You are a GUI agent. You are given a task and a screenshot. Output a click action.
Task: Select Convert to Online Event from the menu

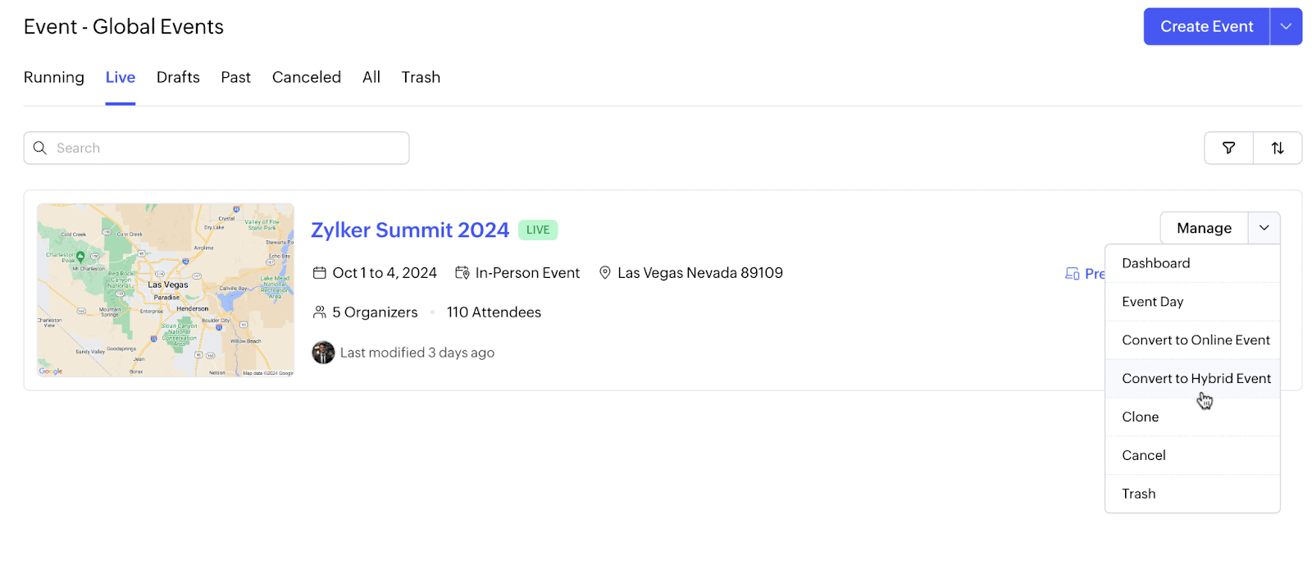tap(1196, 339)
